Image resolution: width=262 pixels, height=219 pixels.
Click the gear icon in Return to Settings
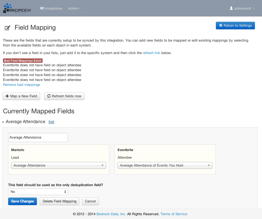[x=221, y=25]
